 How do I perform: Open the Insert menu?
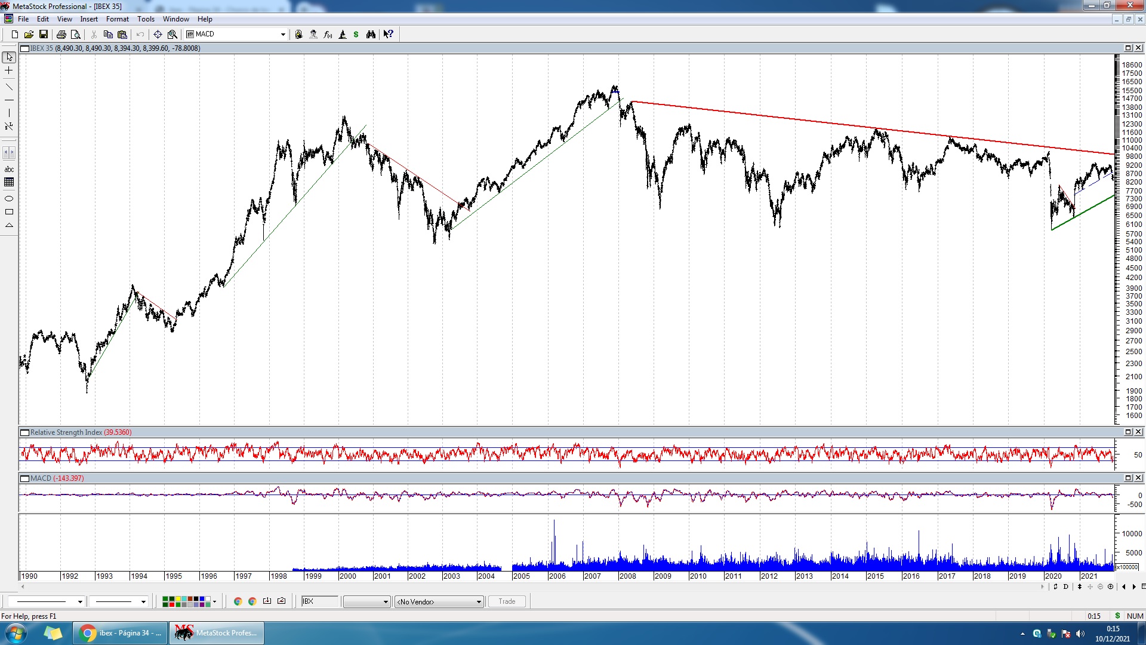click(x=89, y=19)
